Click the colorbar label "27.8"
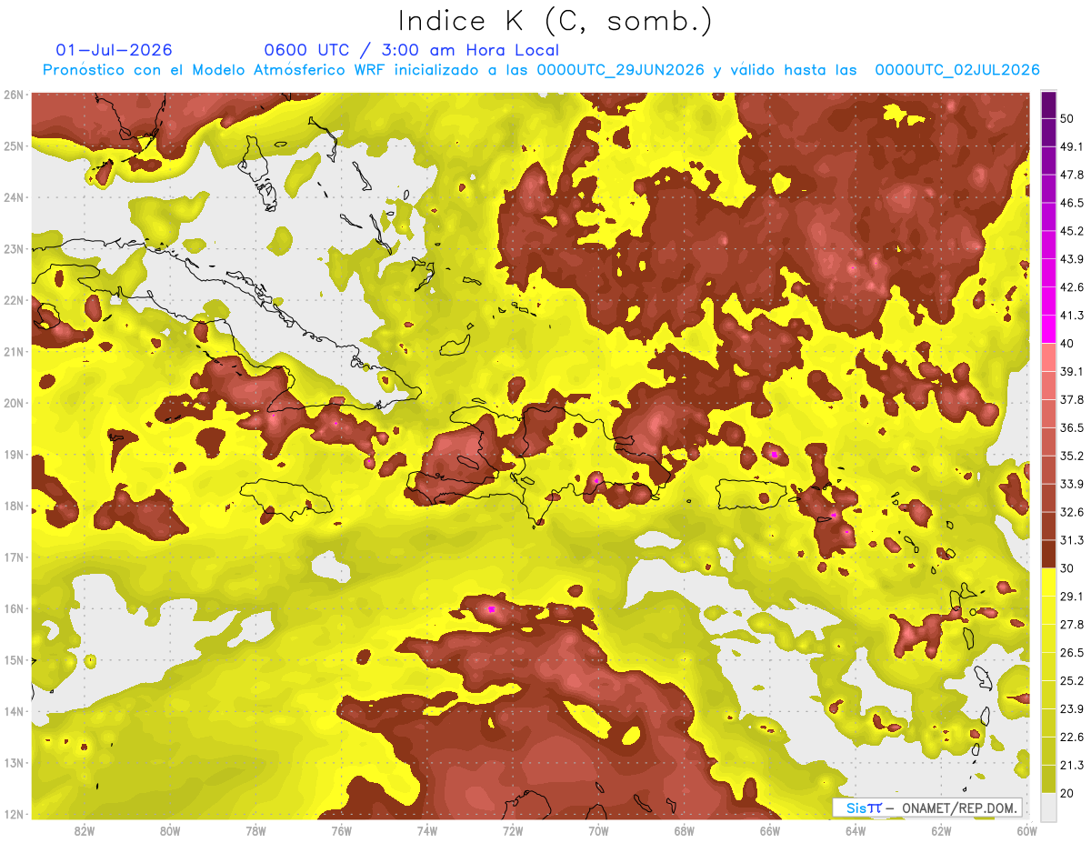This screenshot has height=843, width=1091. (x=1071, y=625)
